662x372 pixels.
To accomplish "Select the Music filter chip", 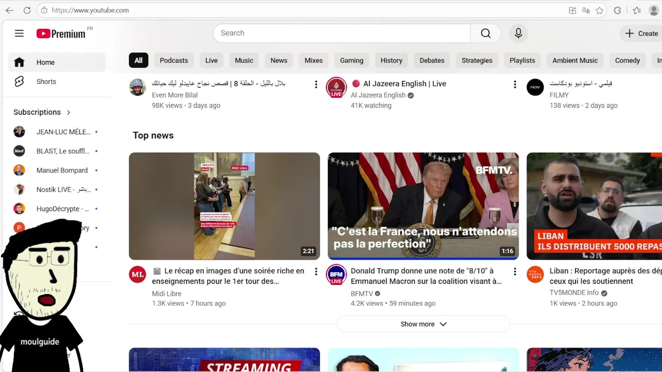I will coord(244,60).
